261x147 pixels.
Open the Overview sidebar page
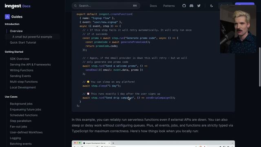16,31
